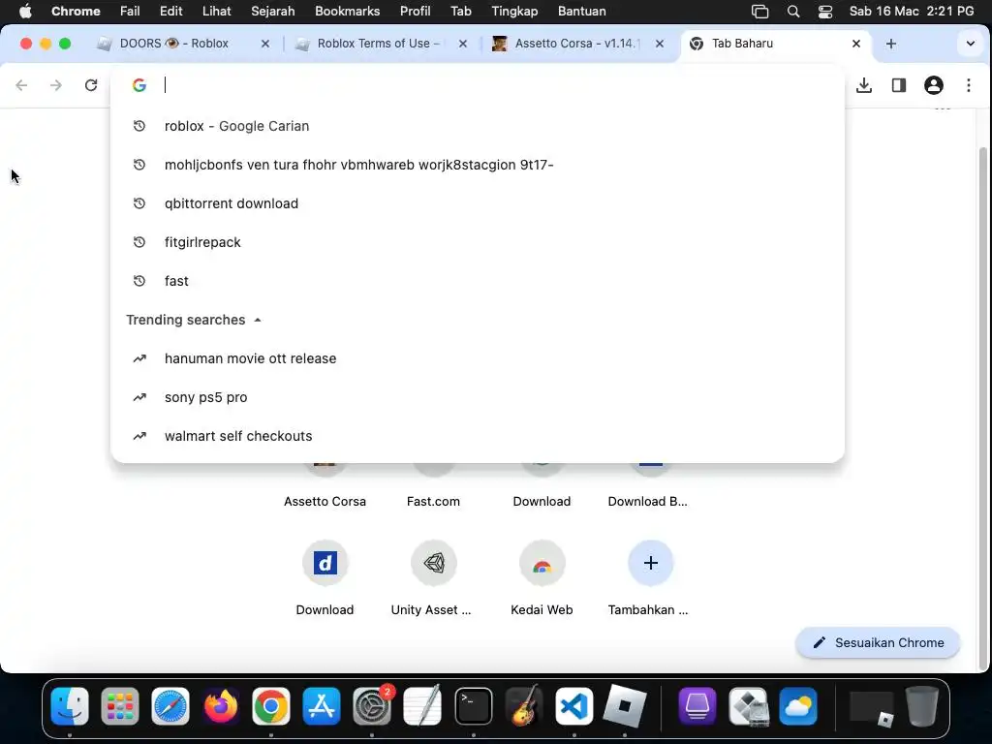Open the Apple menu
This screenshot has width=992, height=744.
coord(25,11)
